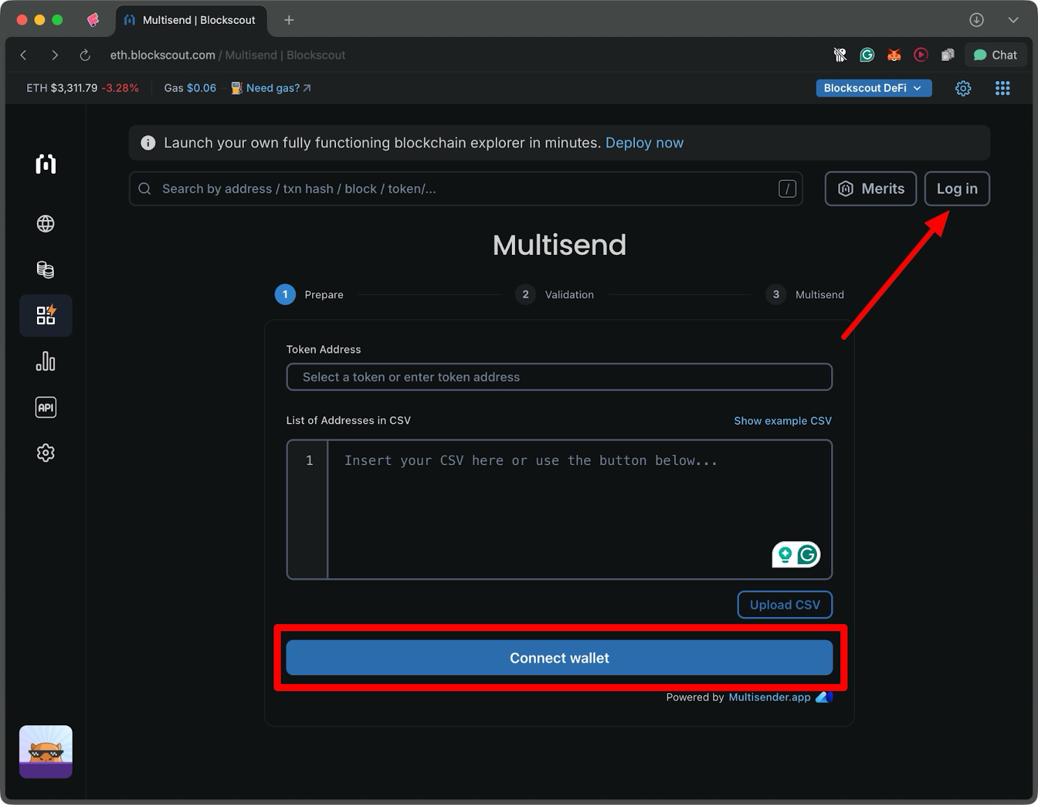Select the Validation step
The height and width of the screenshot is (805, 1038).
555,294
